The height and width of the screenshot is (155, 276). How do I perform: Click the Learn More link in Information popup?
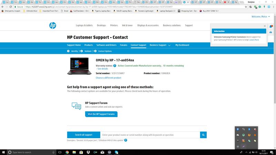[x=254, y=40]
